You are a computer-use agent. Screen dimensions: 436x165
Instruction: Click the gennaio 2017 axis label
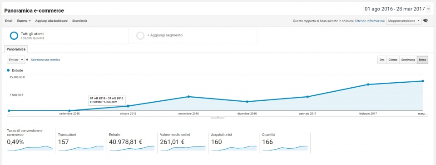(307, 114)
